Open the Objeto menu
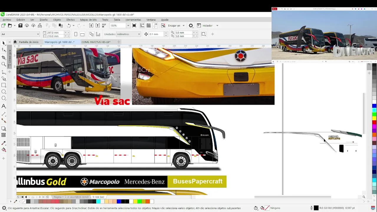 (x=57, y=20)
